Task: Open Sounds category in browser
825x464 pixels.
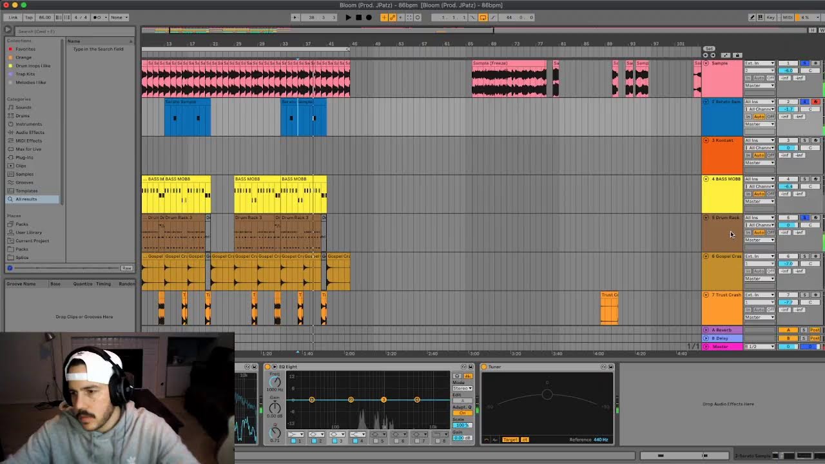Action: click(23, 108)
